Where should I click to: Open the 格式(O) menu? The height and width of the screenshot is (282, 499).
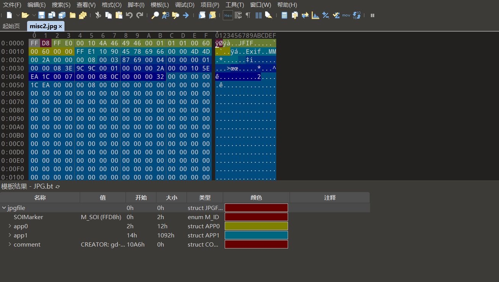112,5
